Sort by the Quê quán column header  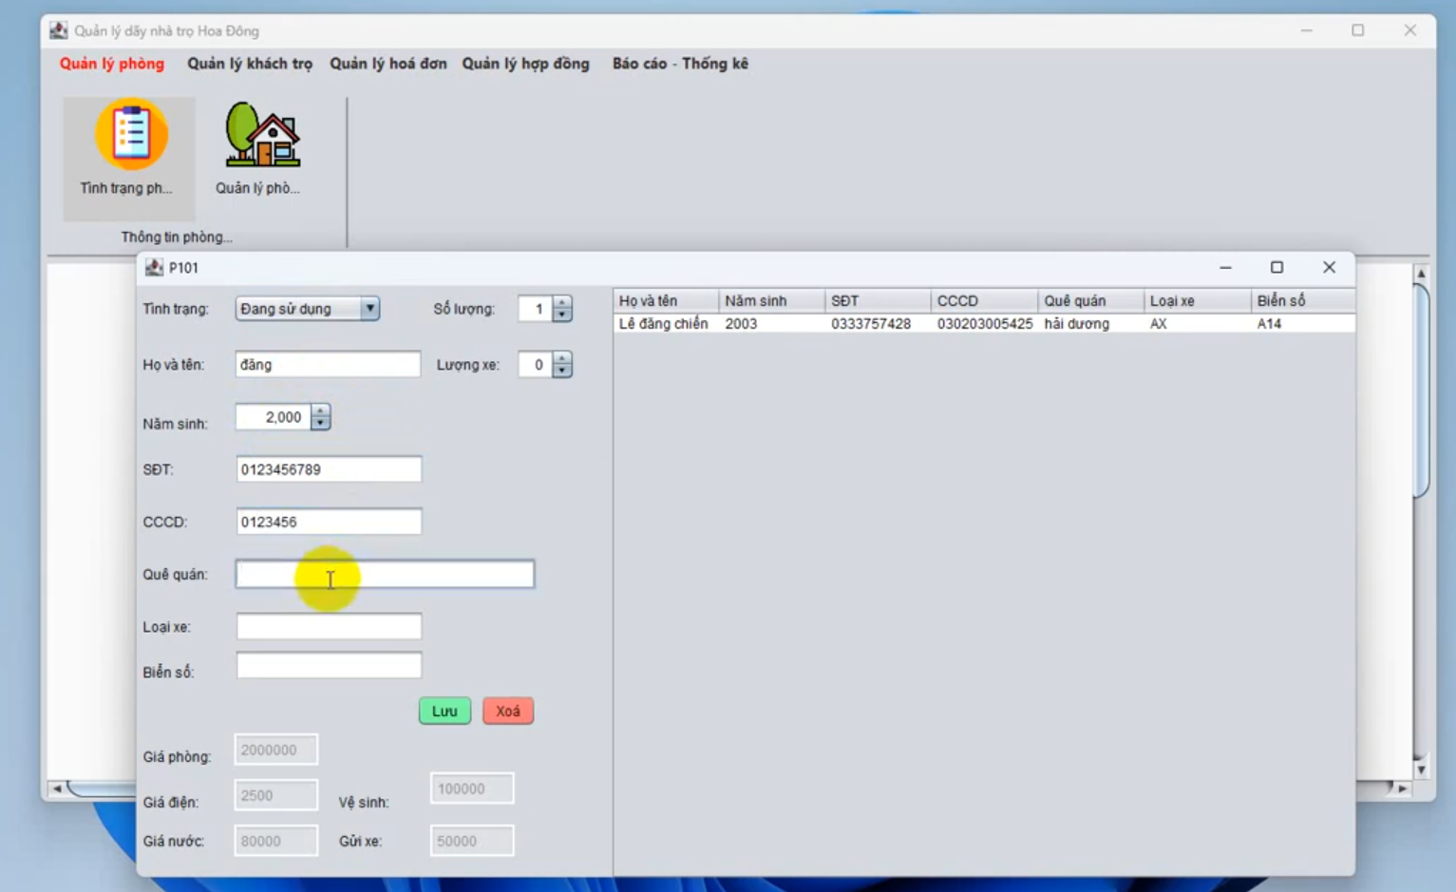[x=1091, y=301]
